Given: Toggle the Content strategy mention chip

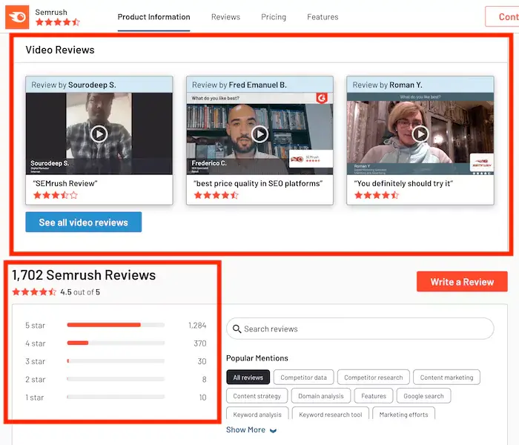Looking at the screenshot, I should coord(257,396).
